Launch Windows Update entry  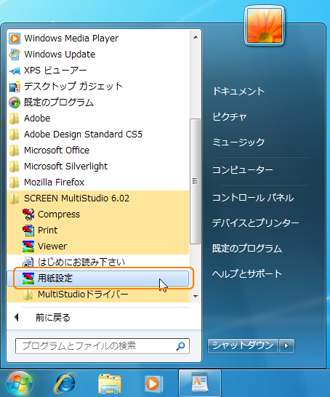[98, 55]
